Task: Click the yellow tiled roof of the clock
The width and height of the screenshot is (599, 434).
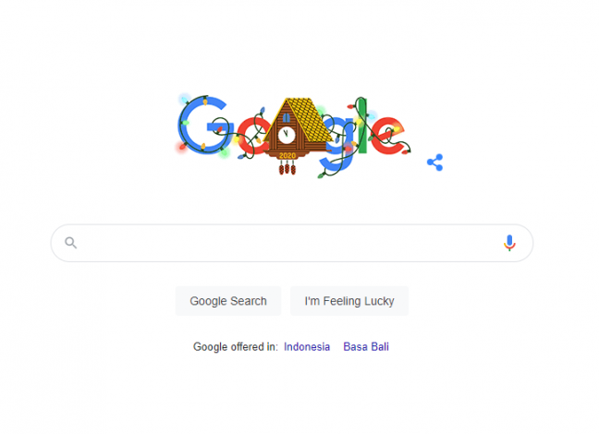Action: (x=309, y=118)
